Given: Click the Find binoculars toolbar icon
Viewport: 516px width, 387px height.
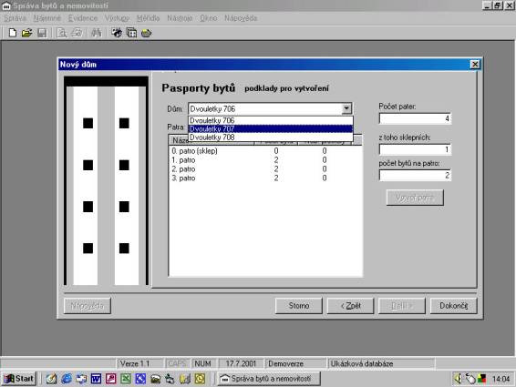Looking at the screenshot, I should point(97,33).
